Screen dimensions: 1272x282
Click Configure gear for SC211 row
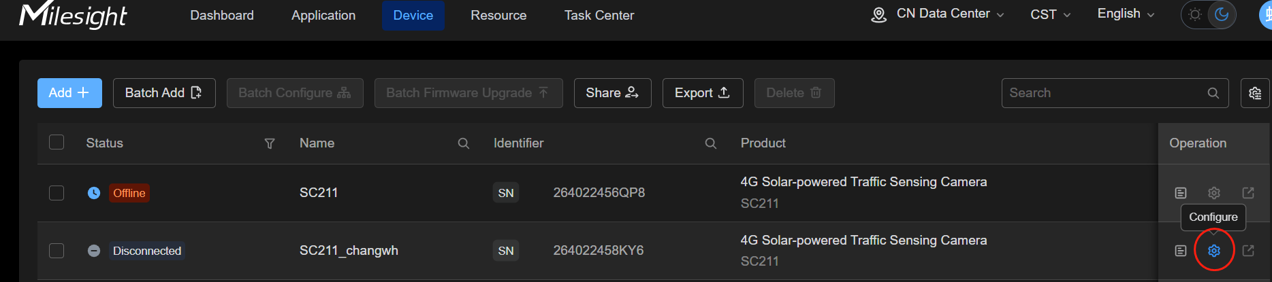pos(1214,193)
